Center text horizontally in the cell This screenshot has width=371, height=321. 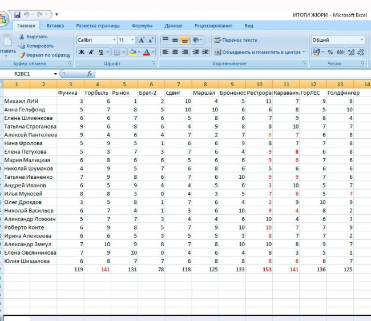(x=175, y=52)
